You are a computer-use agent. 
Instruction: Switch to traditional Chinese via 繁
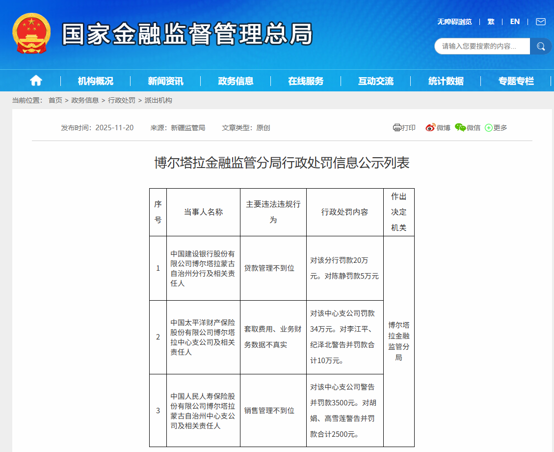(x=491, y=22)
